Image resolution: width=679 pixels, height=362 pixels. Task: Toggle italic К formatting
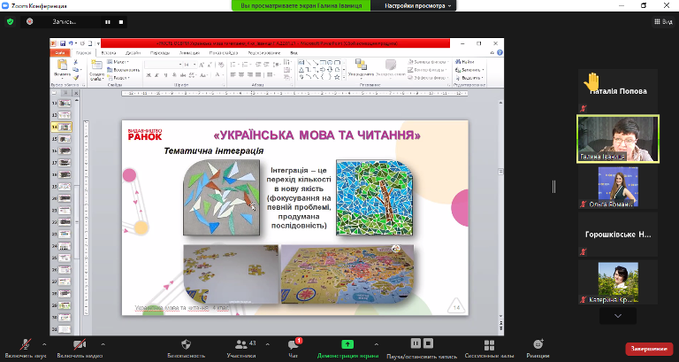coord(156,75)
